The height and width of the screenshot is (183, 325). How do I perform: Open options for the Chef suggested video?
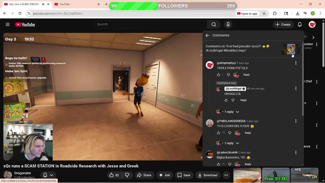point(317,82)
